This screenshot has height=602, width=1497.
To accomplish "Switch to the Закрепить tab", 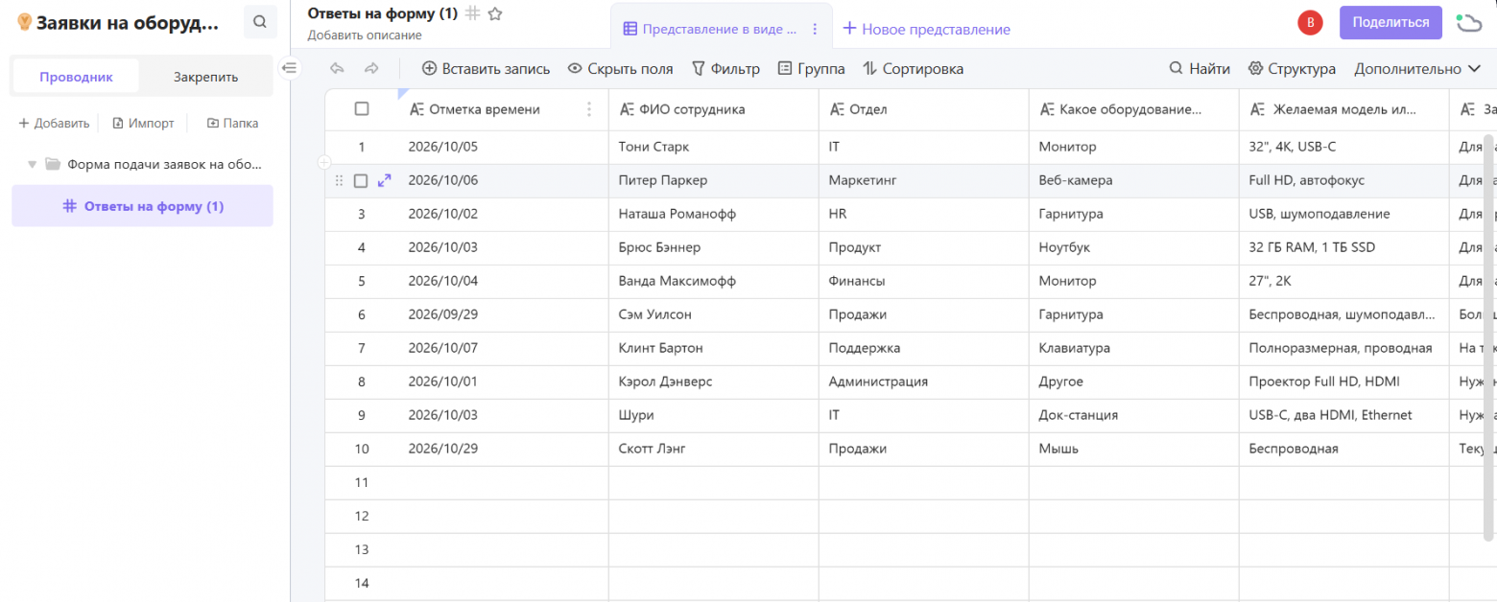I will click(x=205, y=77).
